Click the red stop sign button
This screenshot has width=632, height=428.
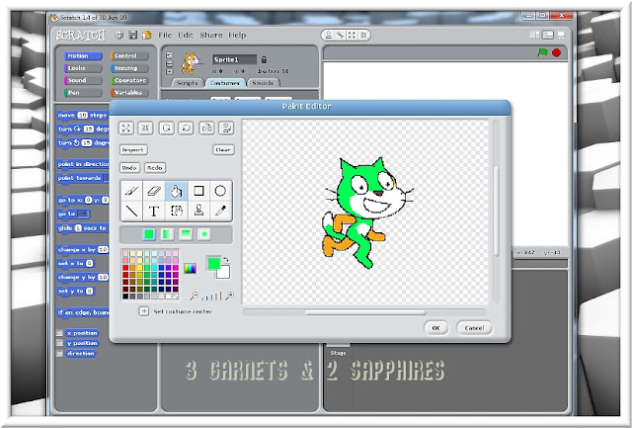click(x=557, y=52)
